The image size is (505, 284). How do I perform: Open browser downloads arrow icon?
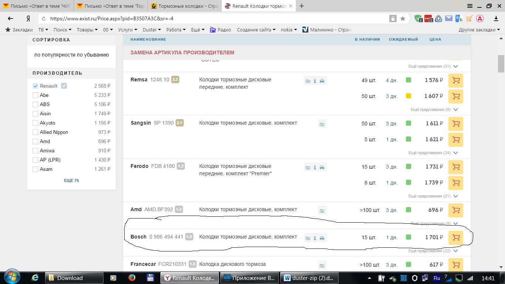point(496,18)
